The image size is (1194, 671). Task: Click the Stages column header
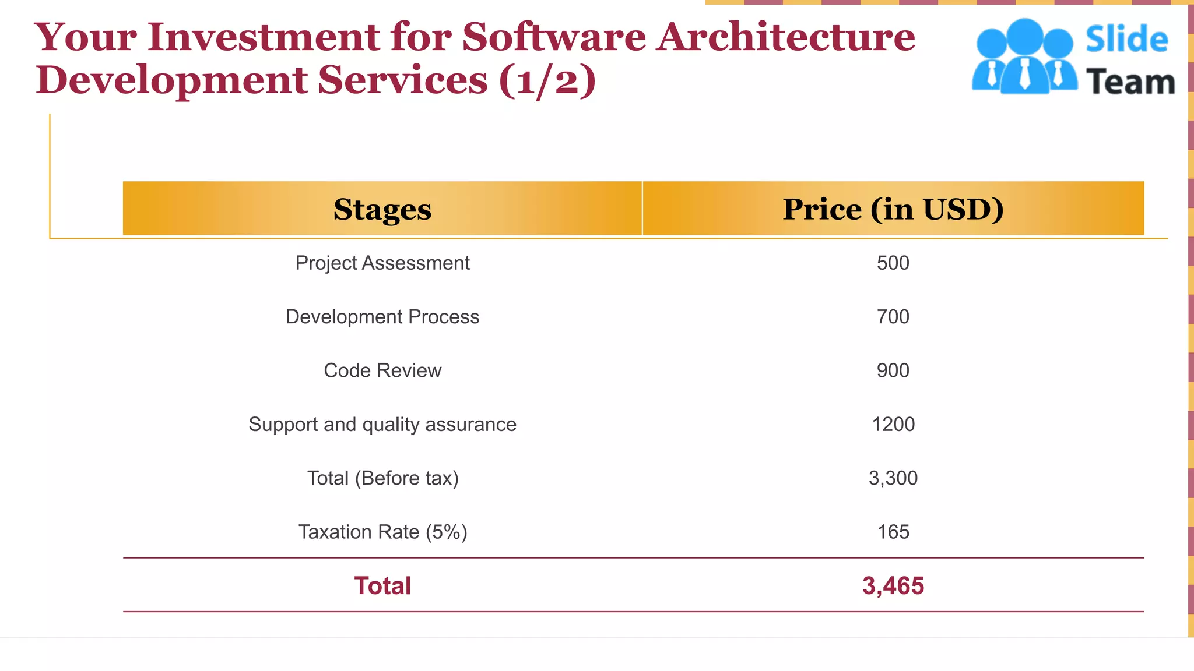[x=382, y=209]
